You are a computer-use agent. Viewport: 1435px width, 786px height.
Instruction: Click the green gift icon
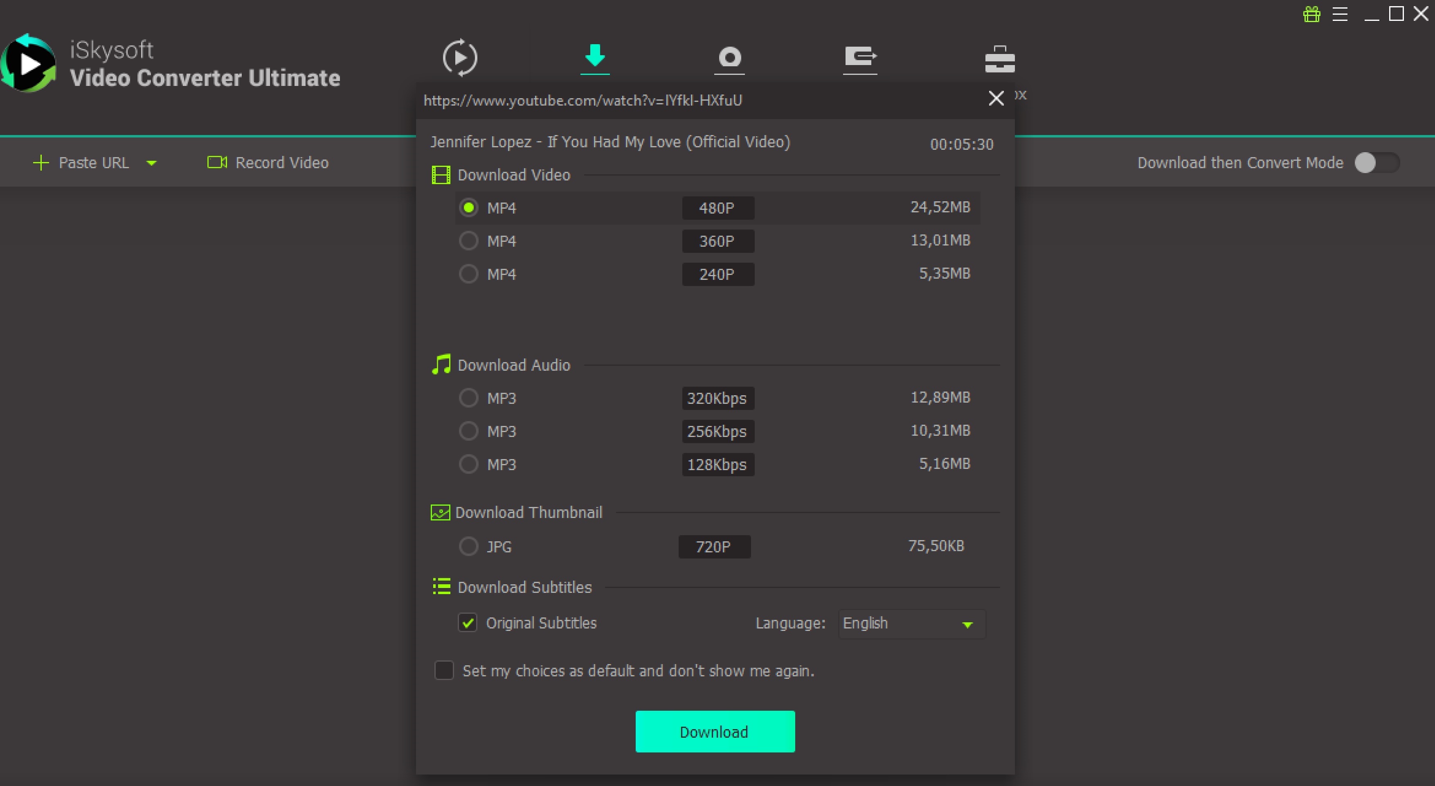click(1312, 14)
